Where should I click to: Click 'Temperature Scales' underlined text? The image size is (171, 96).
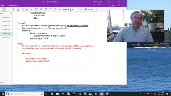[x=38, y=33]
